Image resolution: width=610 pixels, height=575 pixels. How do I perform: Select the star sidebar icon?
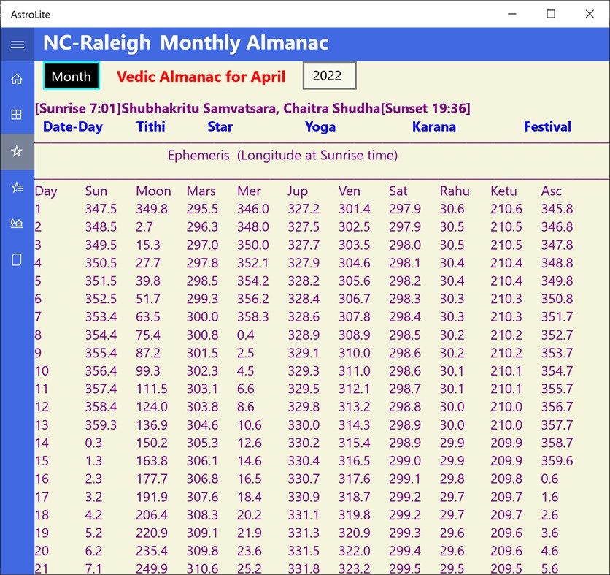17,151
